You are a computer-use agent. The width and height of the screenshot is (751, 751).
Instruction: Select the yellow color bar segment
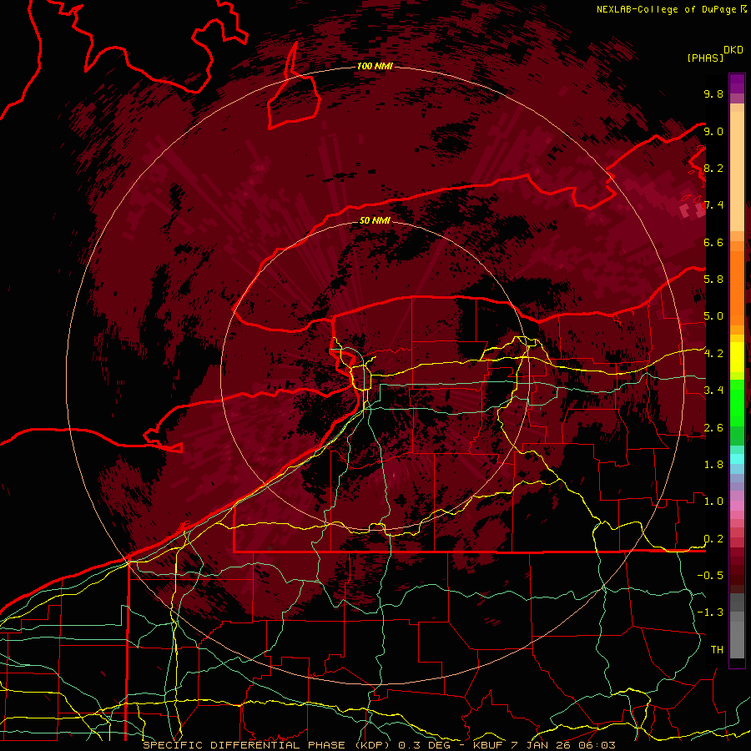click(x=737, y=357)
